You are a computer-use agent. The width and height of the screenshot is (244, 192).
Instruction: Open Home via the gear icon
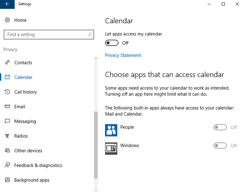7,20
